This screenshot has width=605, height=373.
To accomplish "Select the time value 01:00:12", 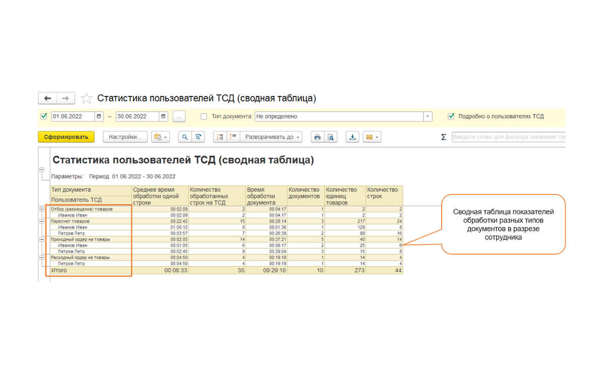I will point(179,227).
